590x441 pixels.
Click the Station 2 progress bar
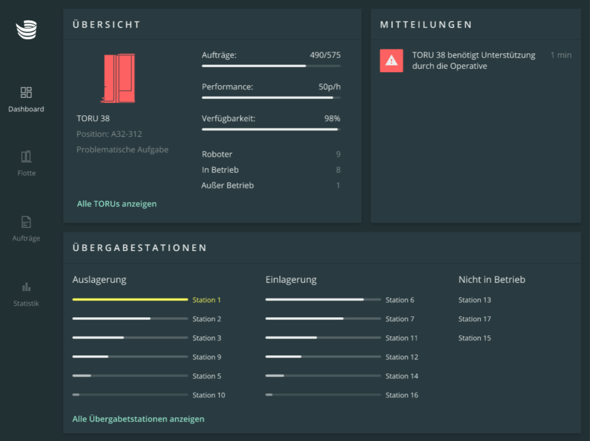tap(130, 319)
